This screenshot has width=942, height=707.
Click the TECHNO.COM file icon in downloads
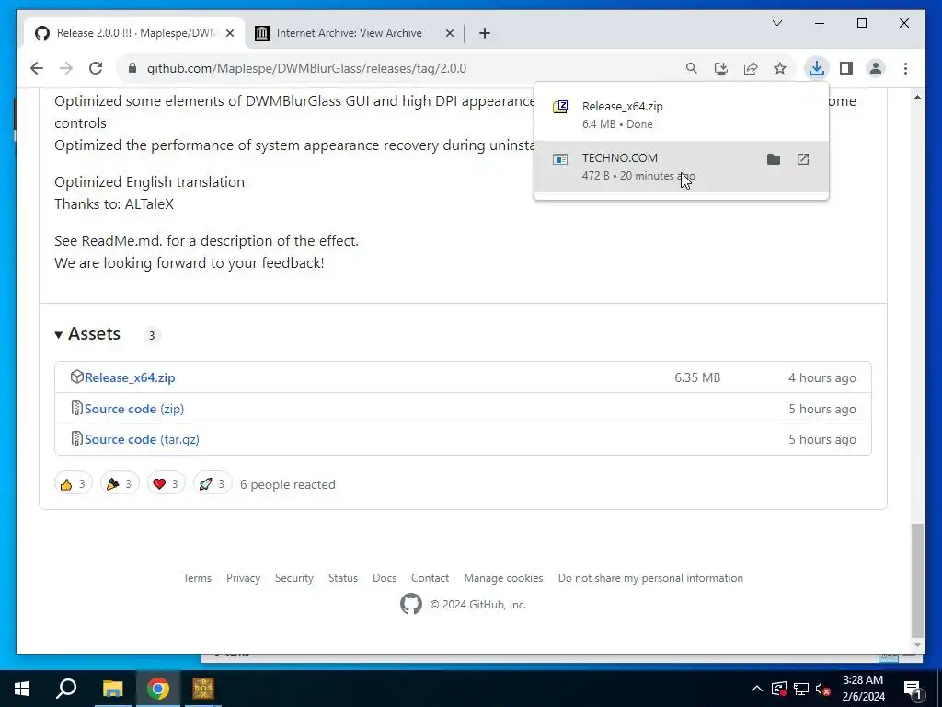pyautogui.click(x=560, y=159)
